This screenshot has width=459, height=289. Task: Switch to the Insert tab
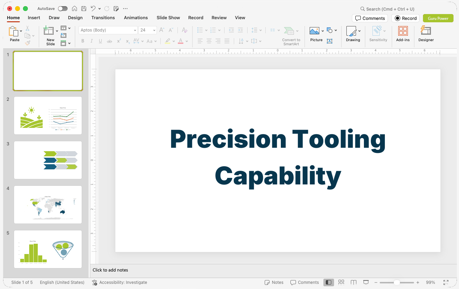click(x=34, y=18)
